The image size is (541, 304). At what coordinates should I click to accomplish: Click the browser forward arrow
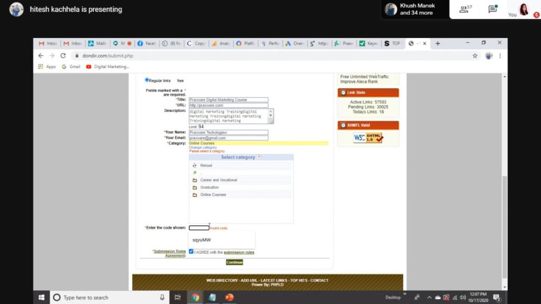[52, 55]
